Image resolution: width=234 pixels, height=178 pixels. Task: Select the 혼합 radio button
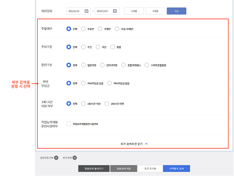tap(112, 47)
